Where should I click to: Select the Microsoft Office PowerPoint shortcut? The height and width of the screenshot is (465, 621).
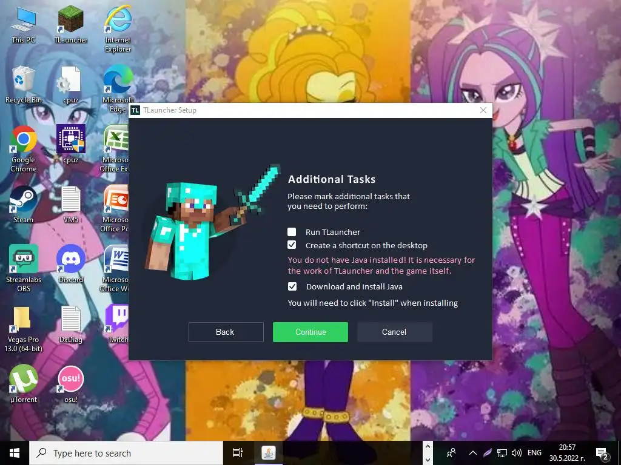(x=115, y=209)
